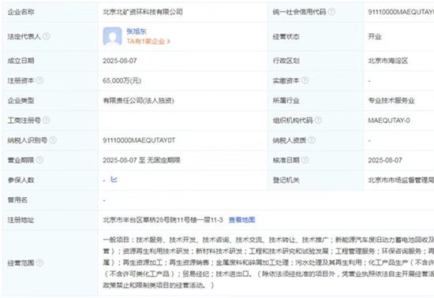This screenshot has height=298, width=434.
Task: Click help icon beside 注册资本
Action: coord(40,80)
